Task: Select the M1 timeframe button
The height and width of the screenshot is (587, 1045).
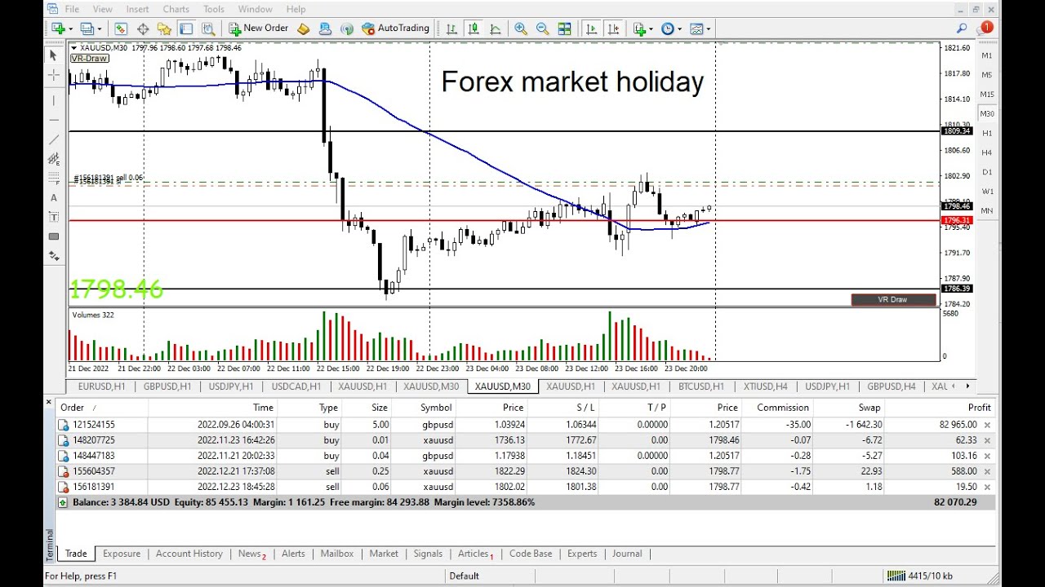Action: tap(987, 55)
